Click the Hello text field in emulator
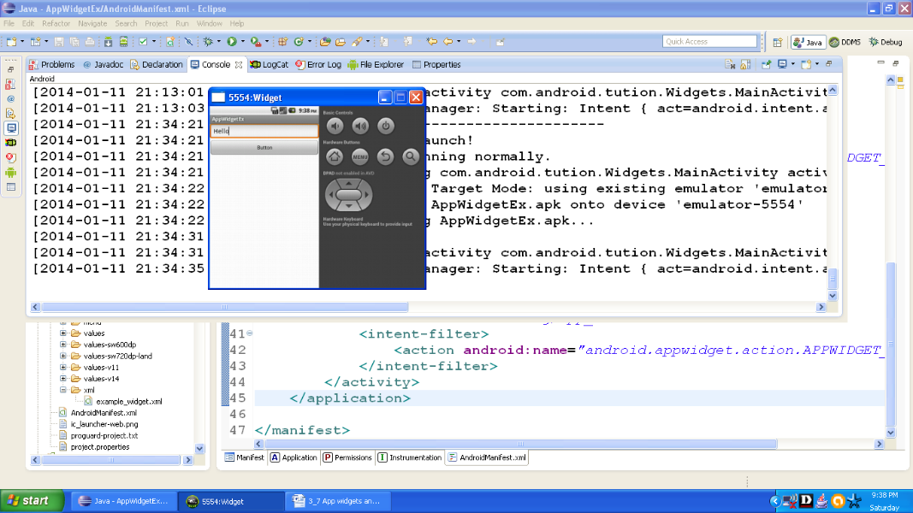 pyautogui.click(x=264, y=131)
